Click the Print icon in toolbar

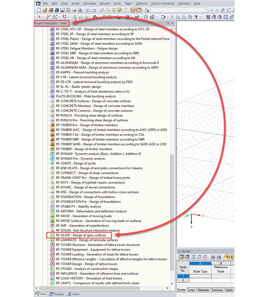[74, 10]
